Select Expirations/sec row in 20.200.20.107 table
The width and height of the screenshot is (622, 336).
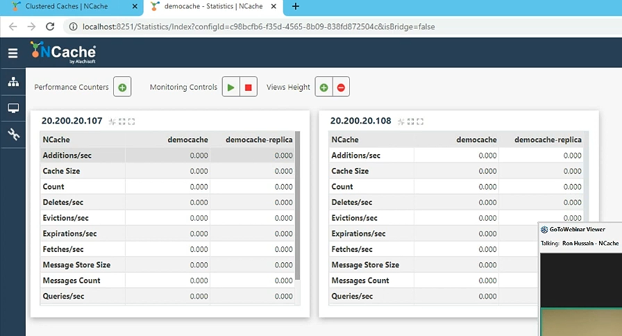coord(167,234)
